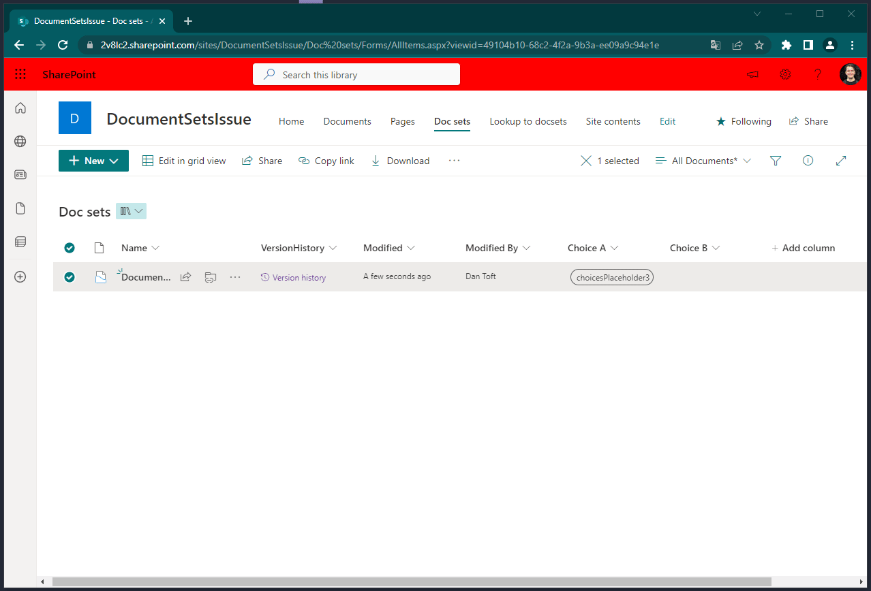Click the share icon in the document row
871x591 pixels.
point(185,277)
